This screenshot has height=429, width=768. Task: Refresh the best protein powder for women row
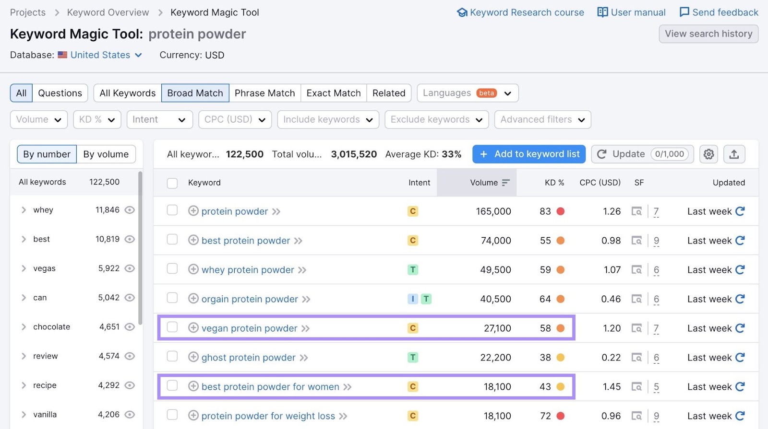740,387
